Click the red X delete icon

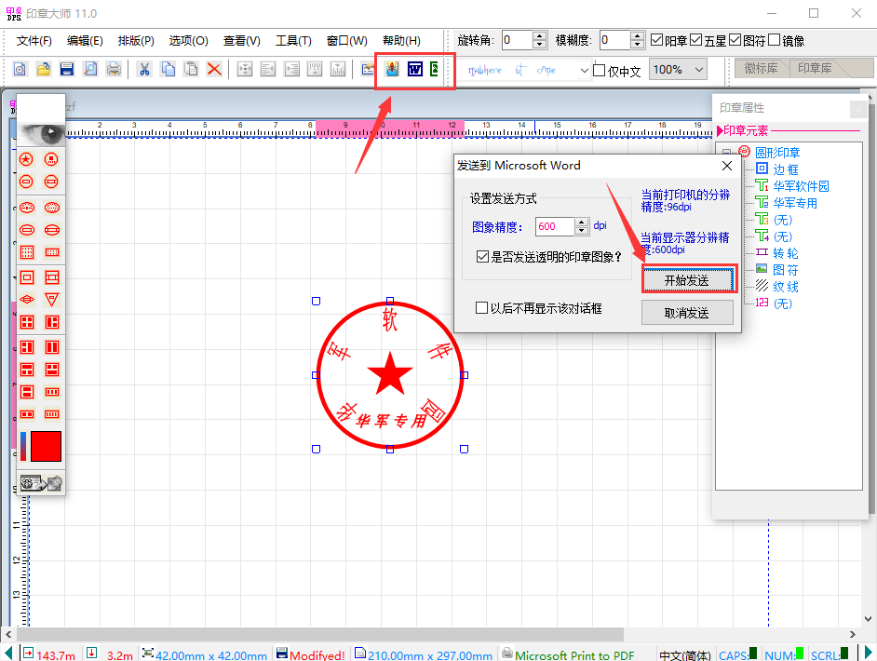click(214, 69)
